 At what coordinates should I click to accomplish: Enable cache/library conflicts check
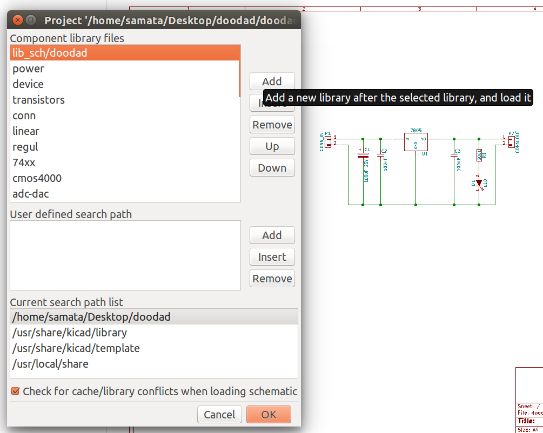(x=15, y=392)
